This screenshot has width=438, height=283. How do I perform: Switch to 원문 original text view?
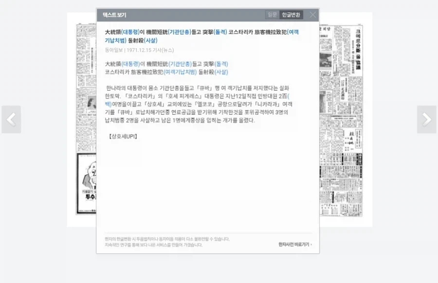point(272,15)
